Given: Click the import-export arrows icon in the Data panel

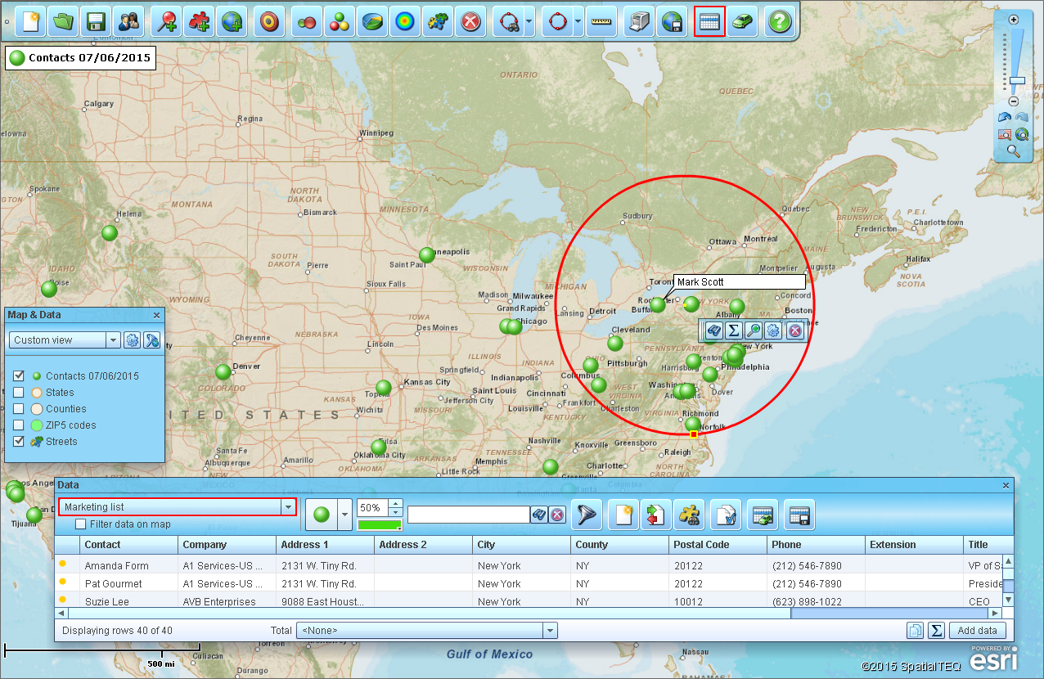Looking at the screenshot, I should 655,515.
